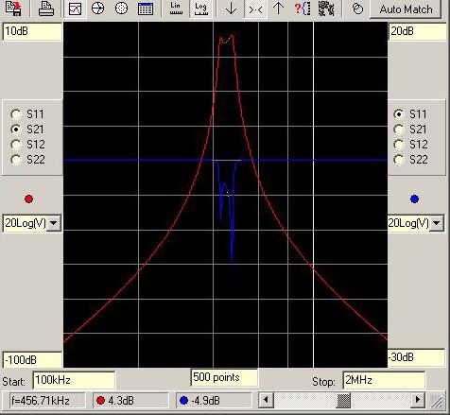The width and height of the screenshot is (450, 415).
Task: Select the rectangular graph view icon
Action: tap(75, 9)
